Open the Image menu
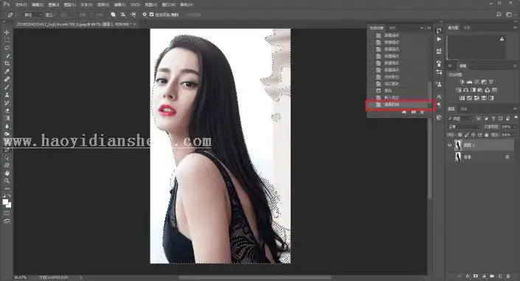520x281 pixels. pos(54,5)
